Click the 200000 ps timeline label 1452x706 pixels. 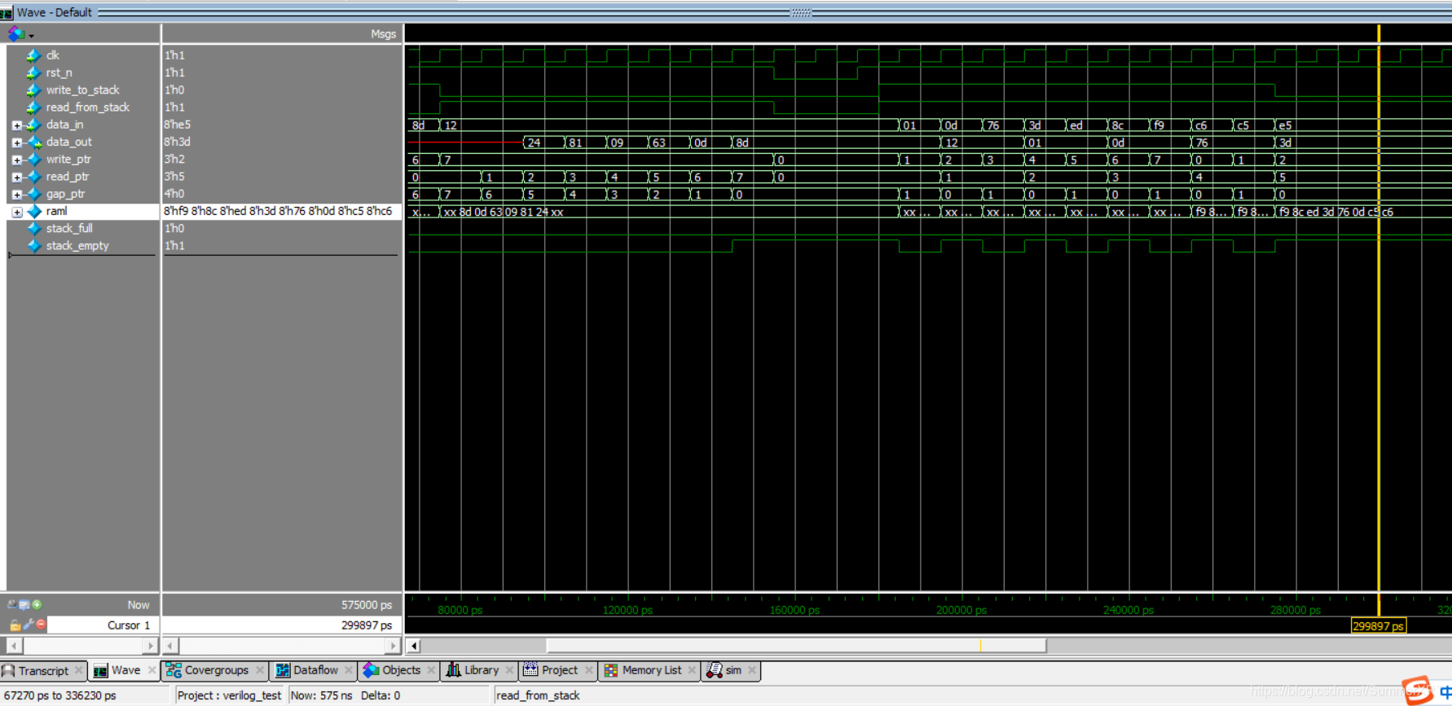point(961,610)
